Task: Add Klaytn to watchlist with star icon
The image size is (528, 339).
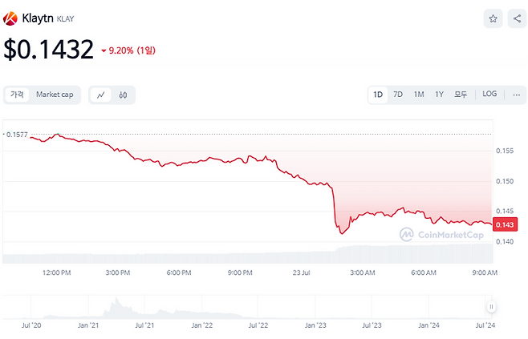Action: [x=493, y=18]
